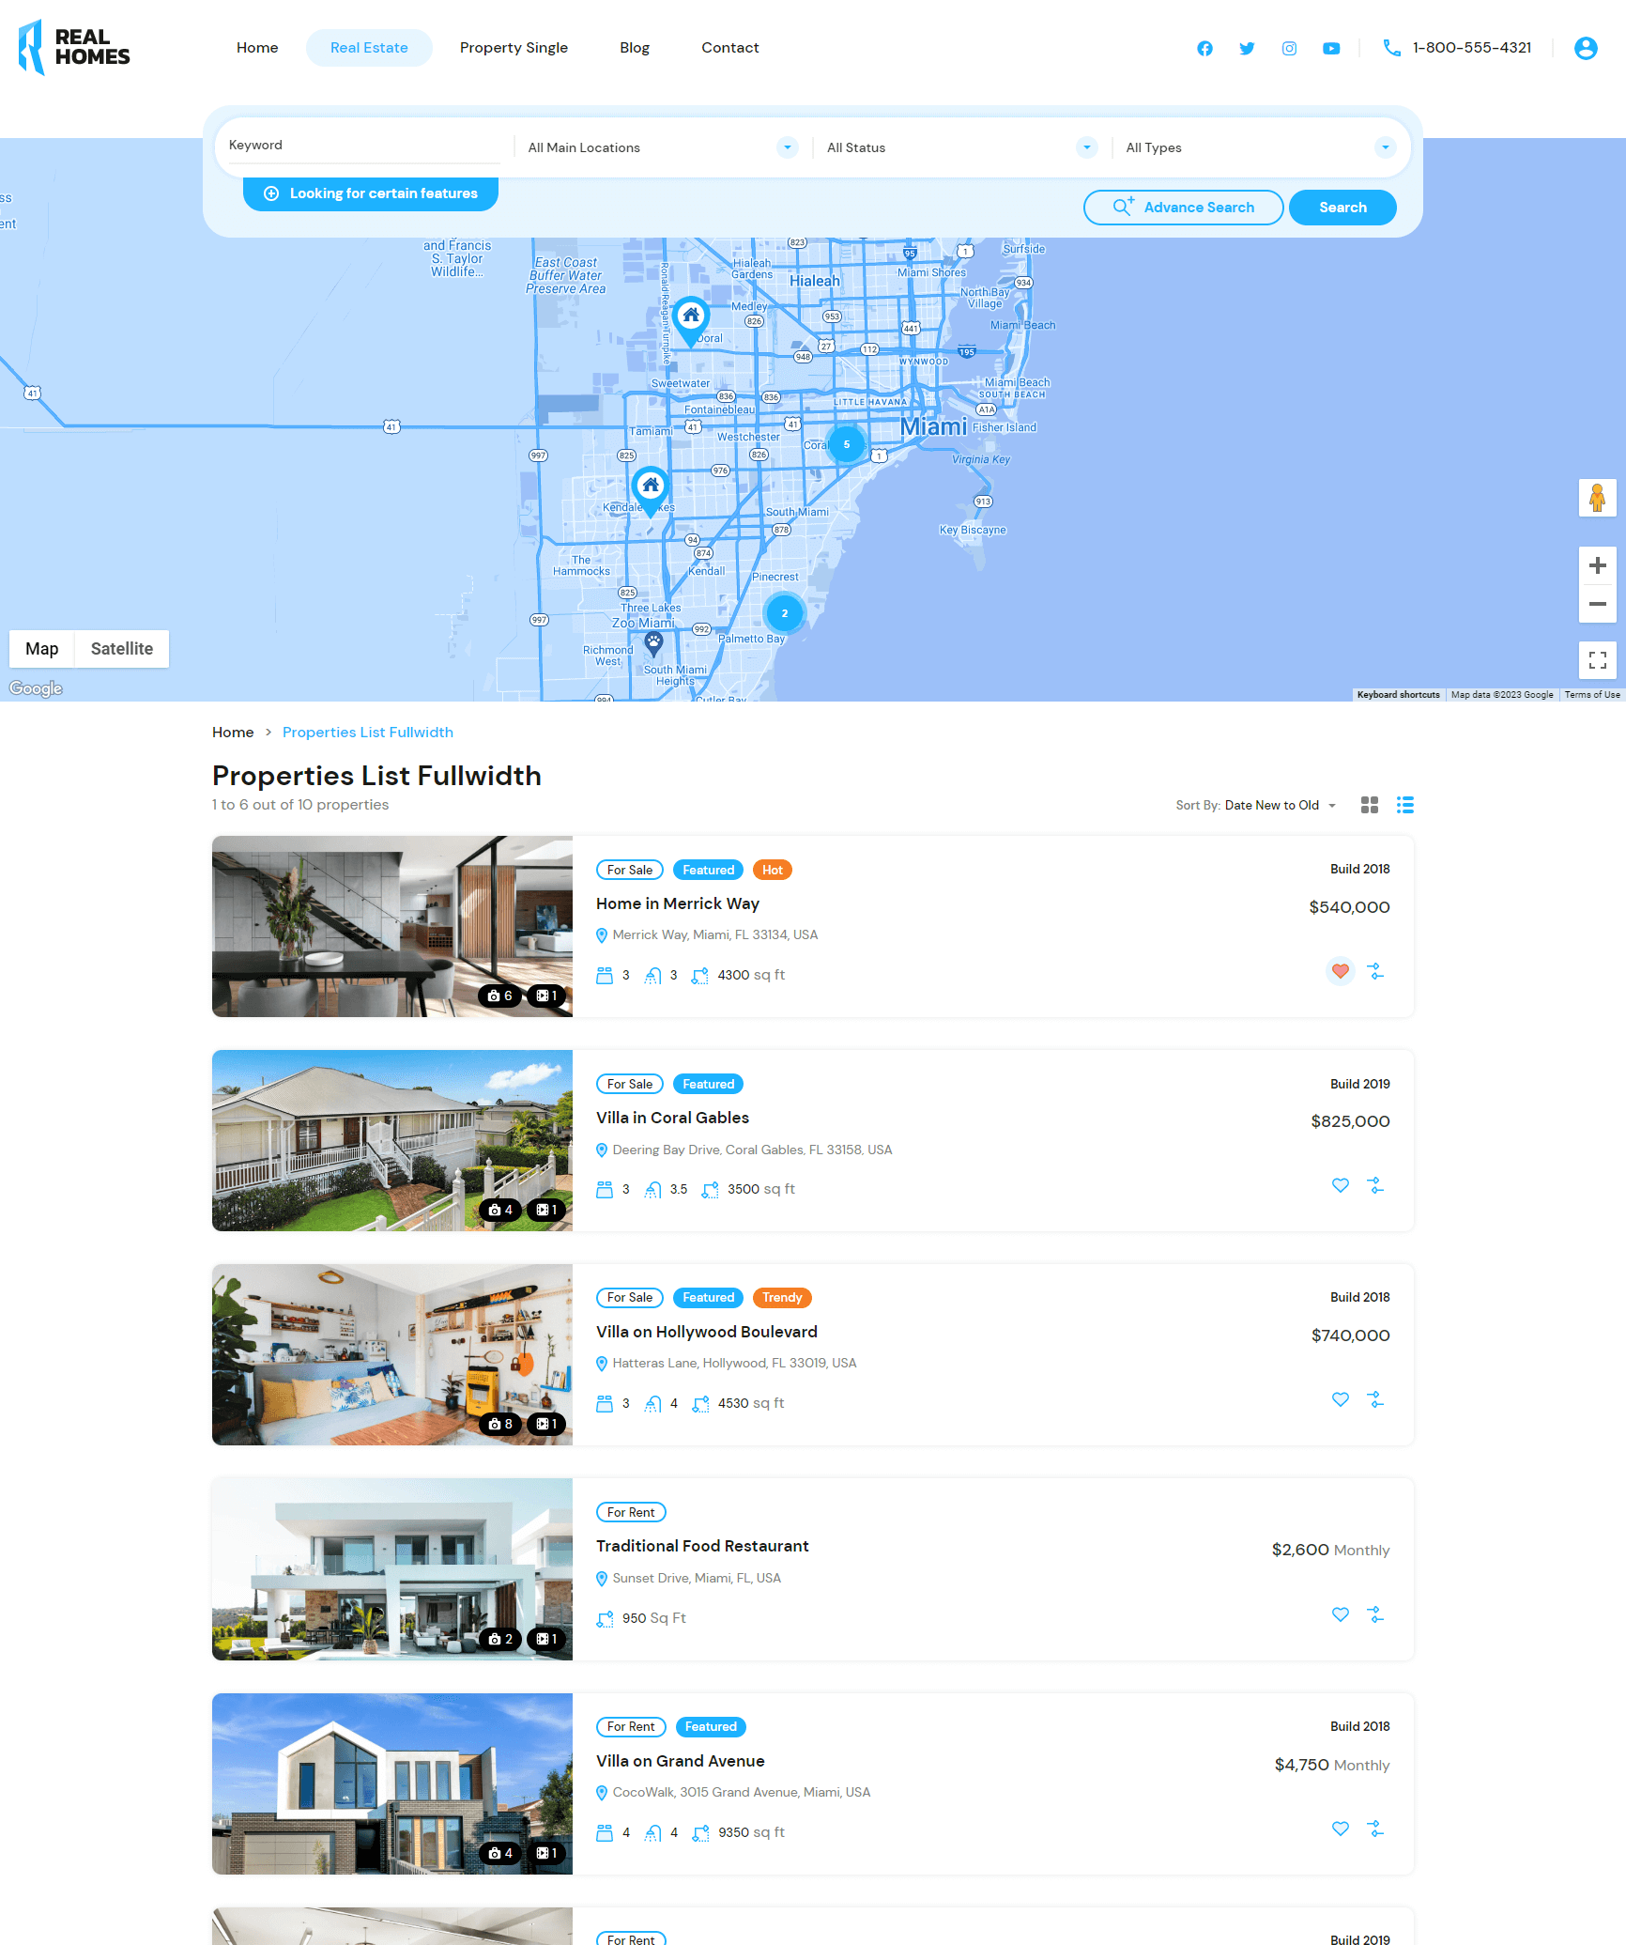Image resolution: width=1626 pixels, height=1945 pixels.
Task: Unfavorite Home in Merrick Way heart
Action: 1341,971
